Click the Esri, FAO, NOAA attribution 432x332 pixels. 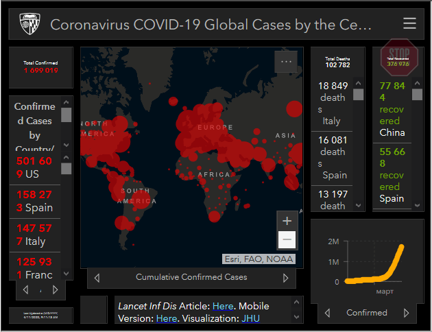(x=259, y=259)
